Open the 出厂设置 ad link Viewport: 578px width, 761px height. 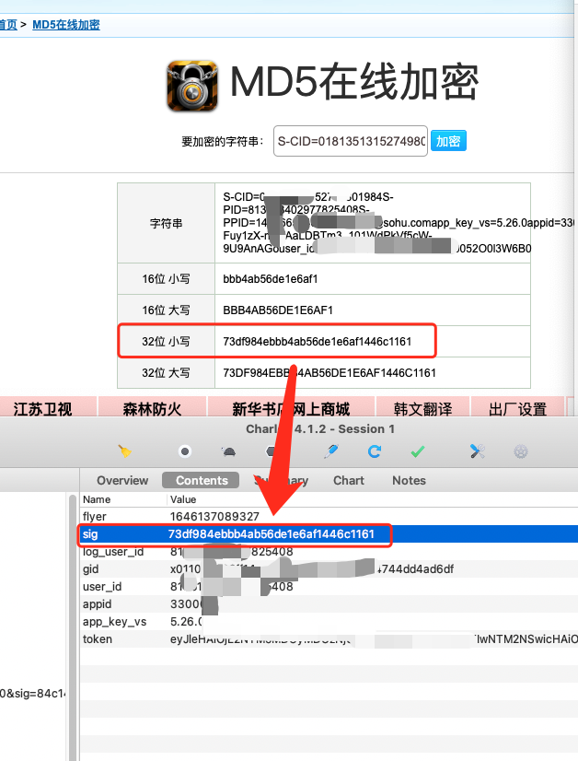[x=518, y=408]
